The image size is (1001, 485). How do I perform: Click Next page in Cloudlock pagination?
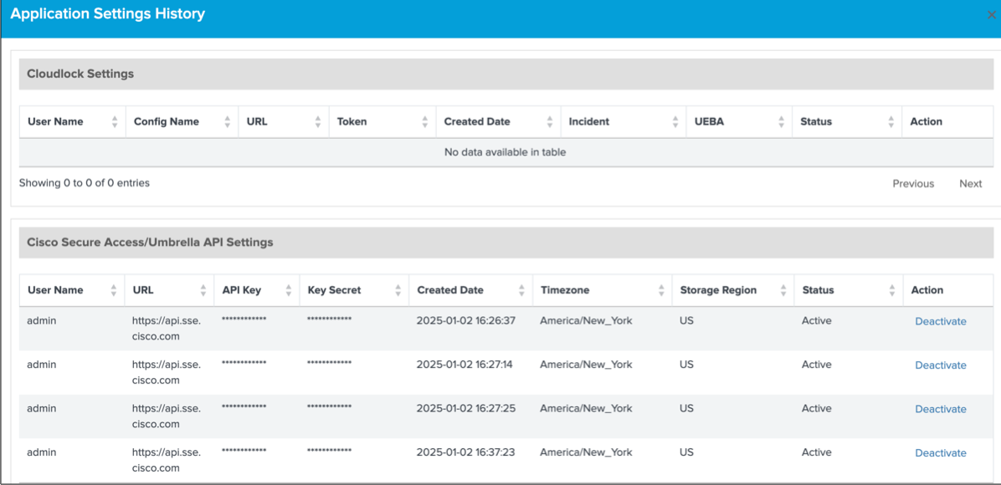tap(970, 184)
